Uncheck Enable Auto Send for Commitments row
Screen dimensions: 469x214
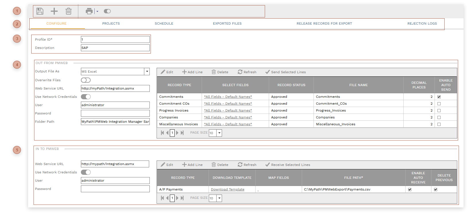439,97
